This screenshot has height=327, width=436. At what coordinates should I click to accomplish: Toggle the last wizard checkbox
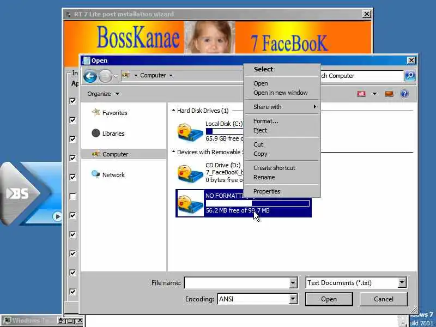coord(72,292)
